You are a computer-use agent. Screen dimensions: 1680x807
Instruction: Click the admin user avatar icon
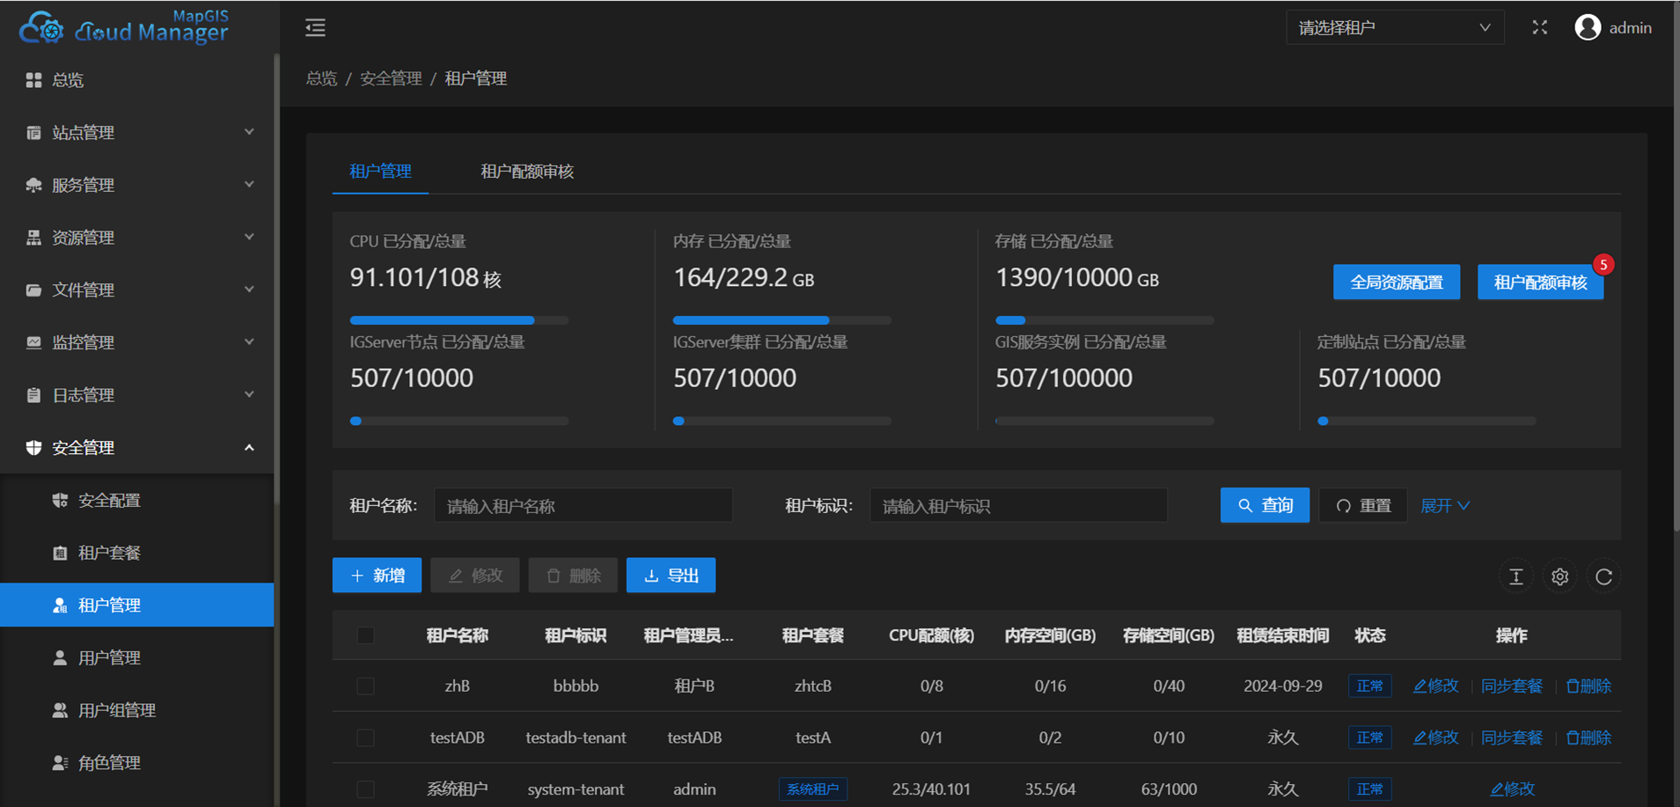(x=1588, y=27)
